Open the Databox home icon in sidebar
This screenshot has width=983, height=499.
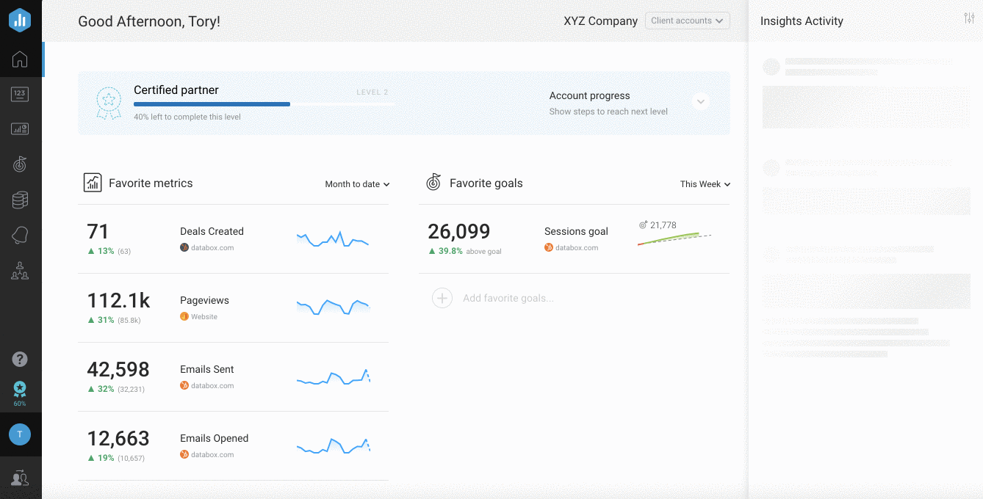[20, 59]
